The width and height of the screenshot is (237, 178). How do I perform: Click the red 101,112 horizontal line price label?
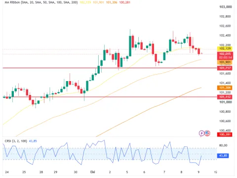(x=225, y=97)
